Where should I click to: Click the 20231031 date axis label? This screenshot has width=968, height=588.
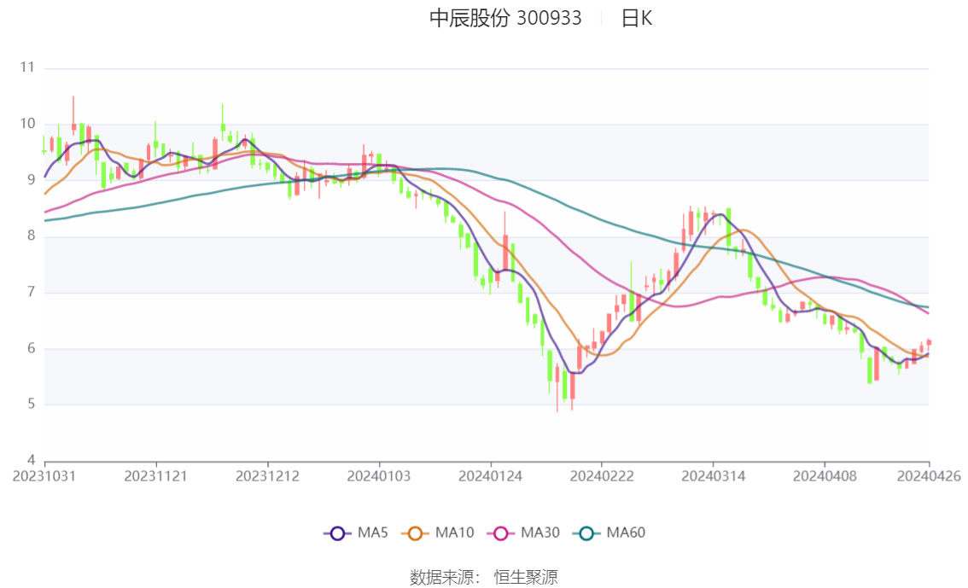(44, 476)
